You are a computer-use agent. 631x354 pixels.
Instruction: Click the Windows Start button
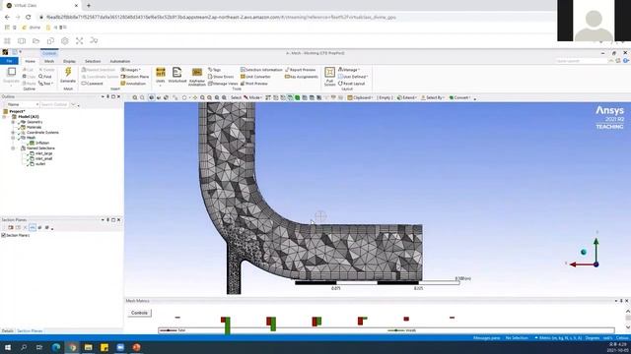(x=8, y=347)
